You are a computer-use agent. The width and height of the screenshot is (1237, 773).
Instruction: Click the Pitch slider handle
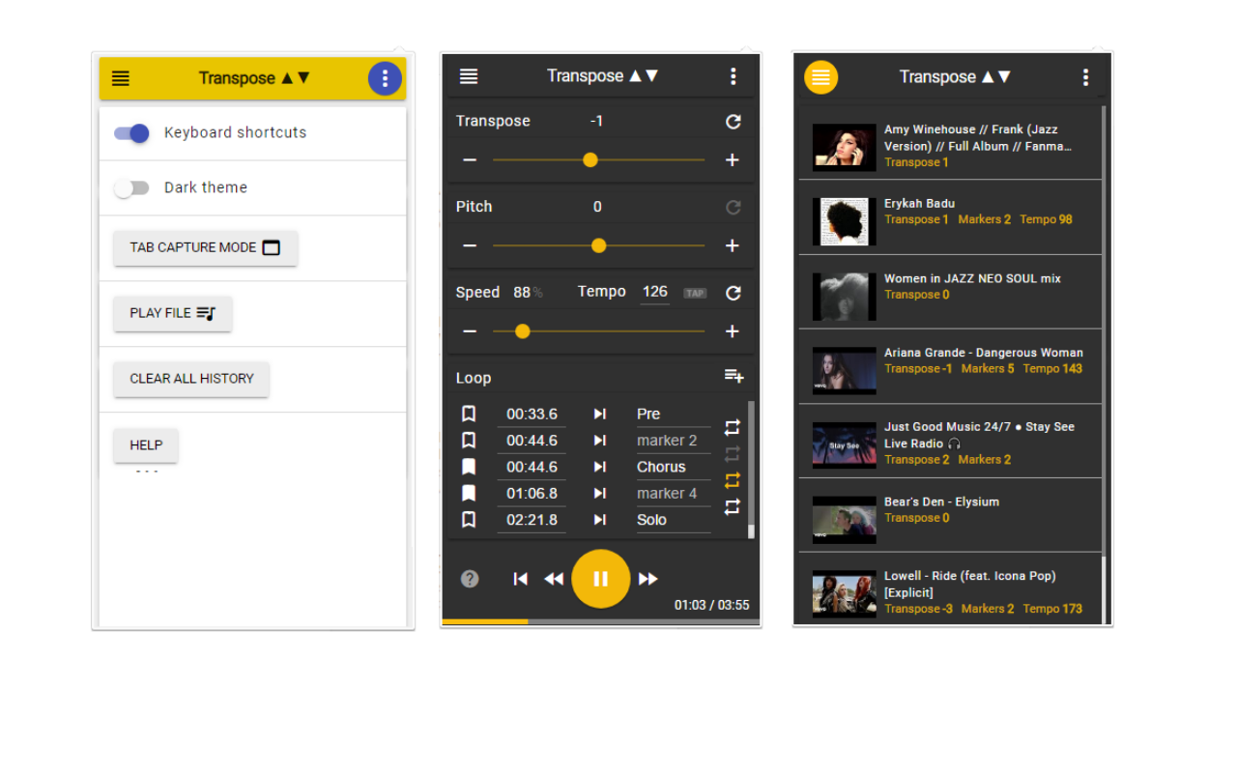598,245
